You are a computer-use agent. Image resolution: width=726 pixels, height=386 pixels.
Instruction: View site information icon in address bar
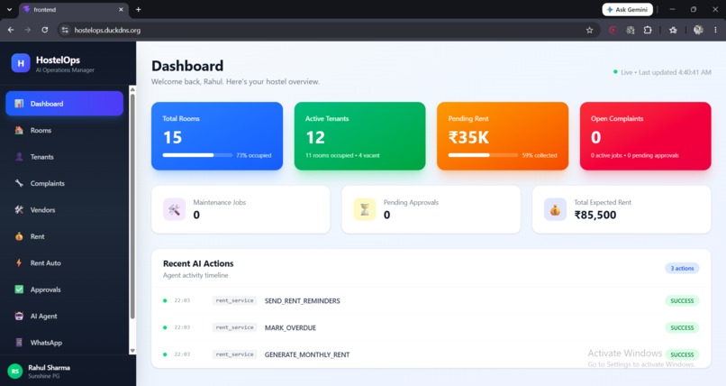click(x=65, y=30)
